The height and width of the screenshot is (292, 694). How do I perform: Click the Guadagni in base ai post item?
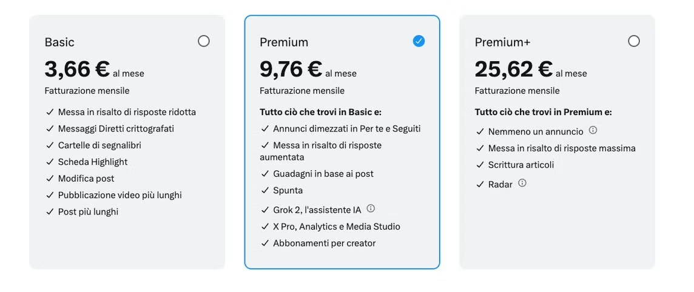[323, 174]
